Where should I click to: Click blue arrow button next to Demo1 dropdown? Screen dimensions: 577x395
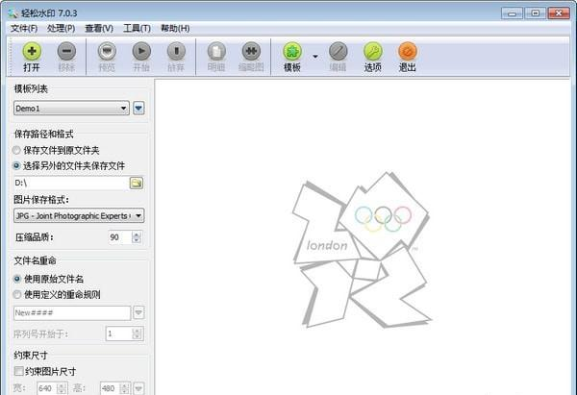pos(138,109)
